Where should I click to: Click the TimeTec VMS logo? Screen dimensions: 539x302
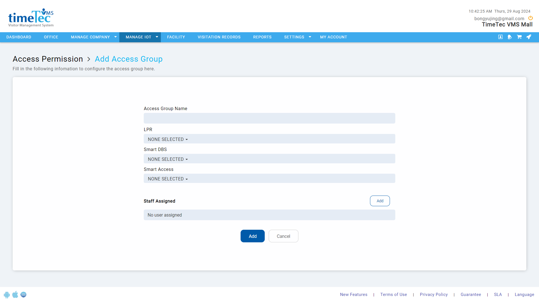31,18
